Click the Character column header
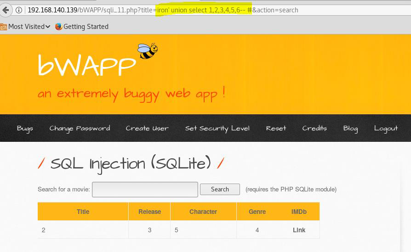The height and width of the screenshot is (252, 411). (203, 212)
